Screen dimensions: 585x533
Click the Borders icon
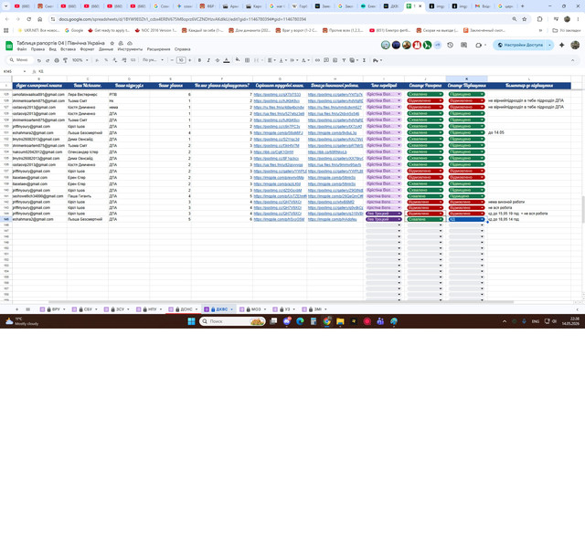(247, 60)
